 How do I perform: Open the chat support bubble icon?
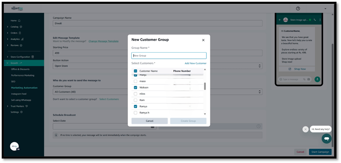[x=326, y=138]
